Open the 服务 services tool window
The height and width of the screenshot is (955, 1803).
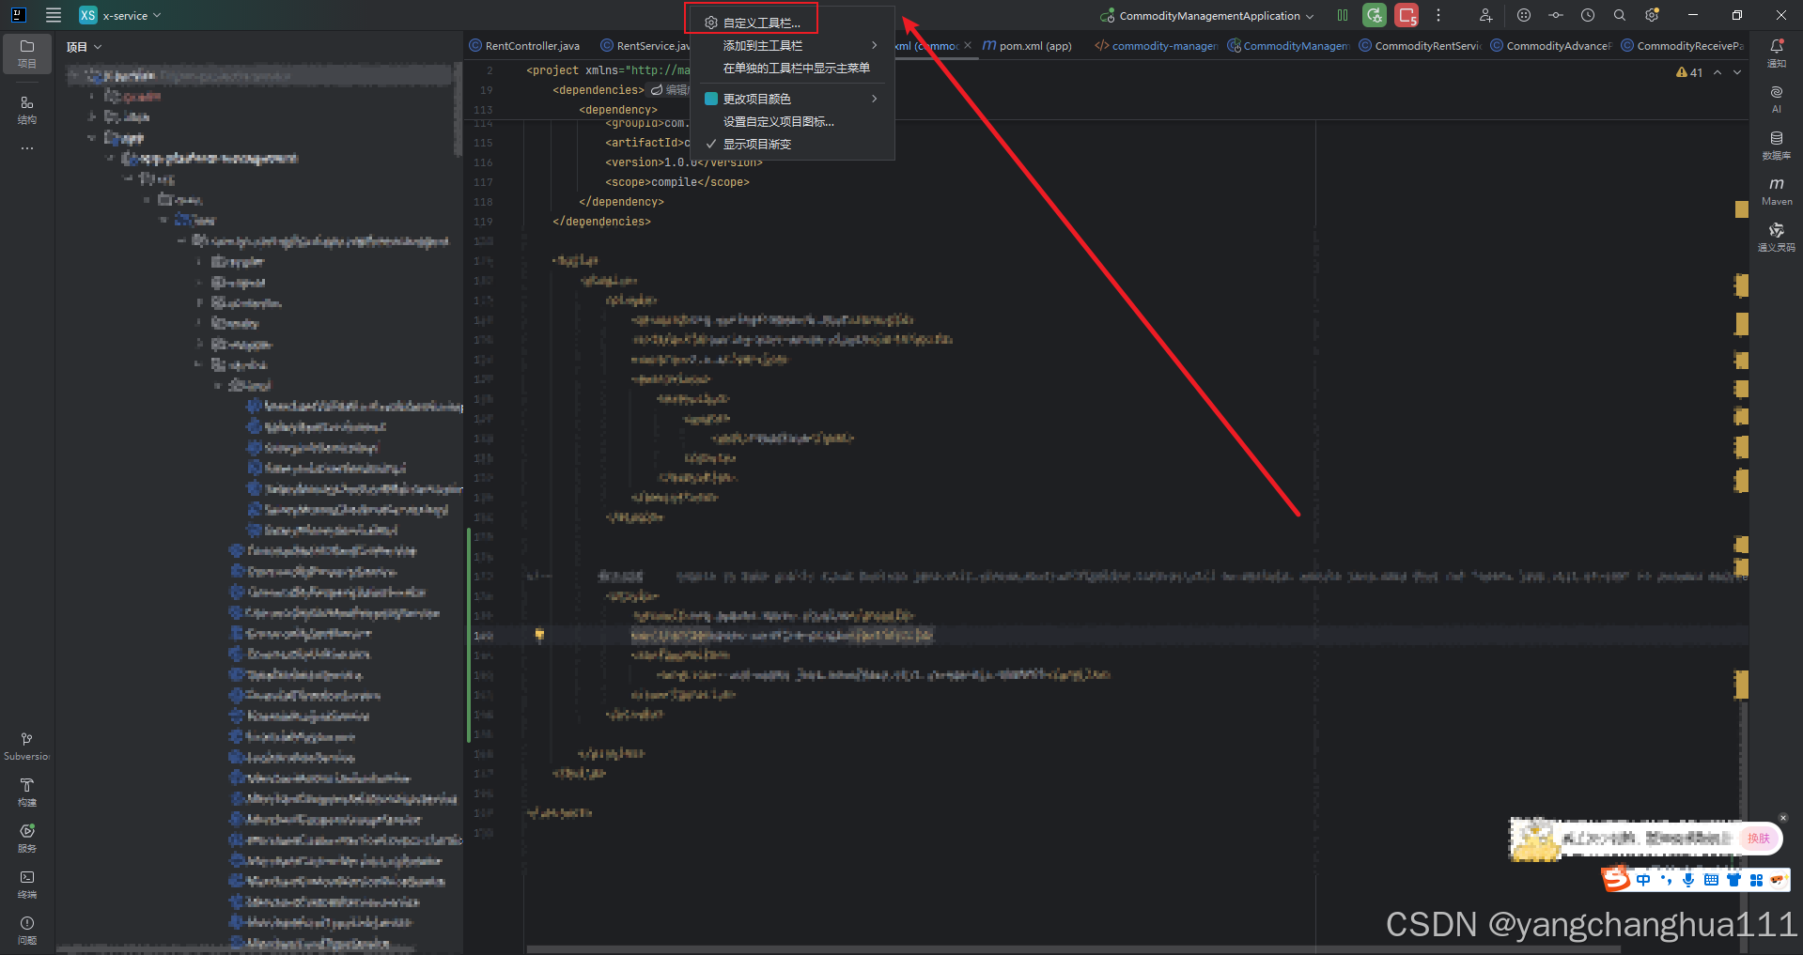pyautogui.click(x=27, y=839)
